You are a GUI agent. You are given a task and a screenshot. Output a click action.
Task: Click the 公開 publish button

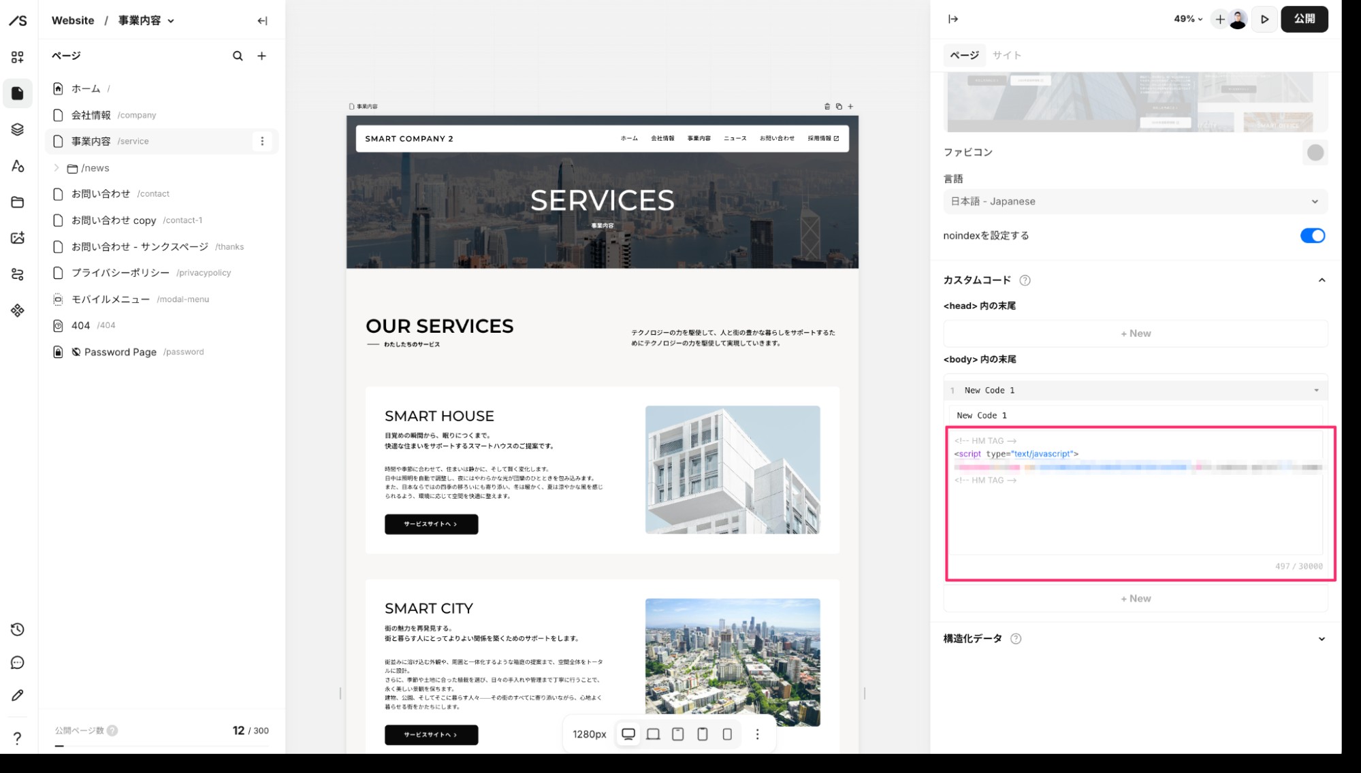click(1304, 19)
